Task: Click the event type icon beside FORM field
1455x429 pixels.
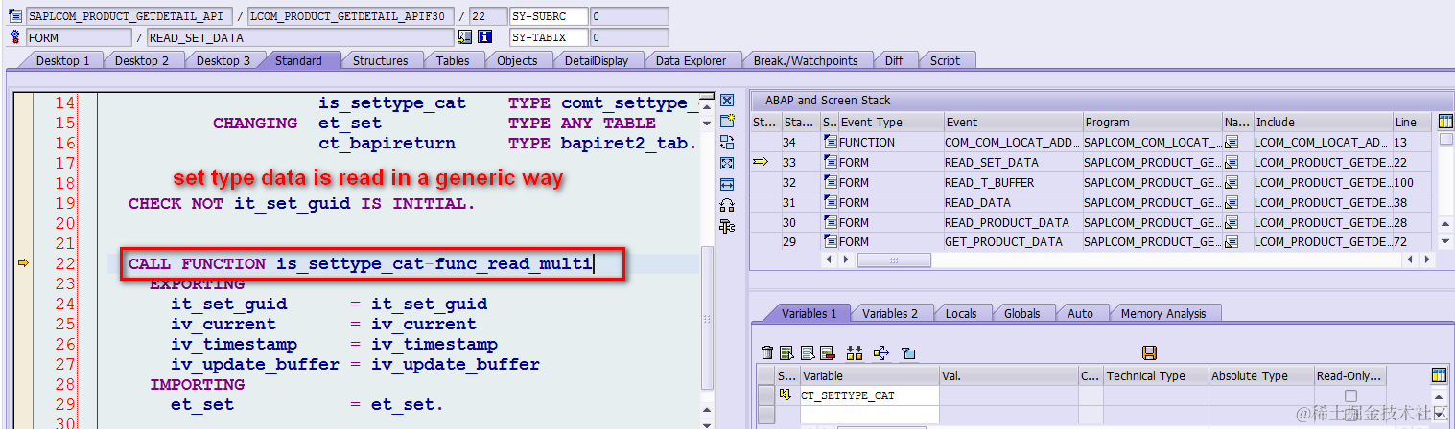Action: pos(14,37)
